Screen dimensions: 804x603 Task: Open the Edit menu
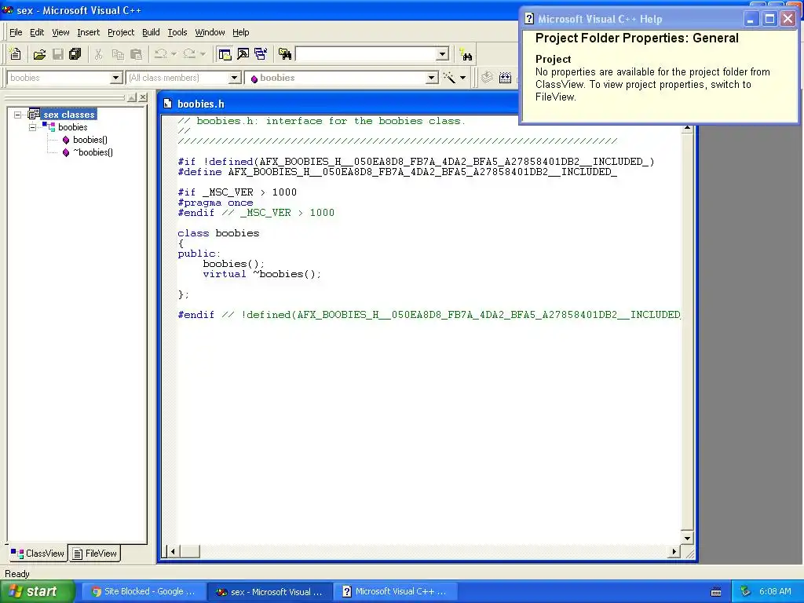tap(37, 32)
